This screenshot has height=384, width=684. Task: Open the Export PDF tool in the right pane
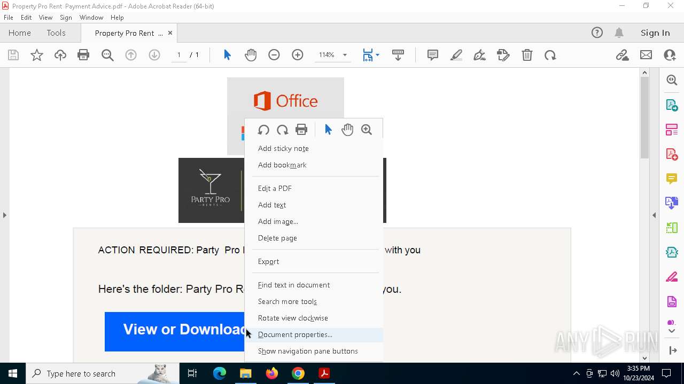coord(672,105)
